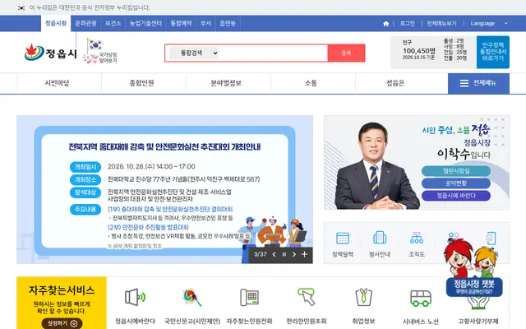
Task: Open the 소통 main menu
Action: pos(312,83)
